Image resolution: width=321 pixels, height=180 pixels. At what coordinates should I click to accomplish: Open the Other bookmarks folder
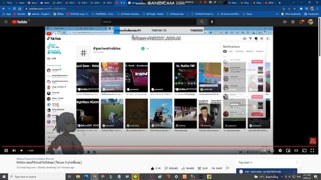(x=291, y=14)
